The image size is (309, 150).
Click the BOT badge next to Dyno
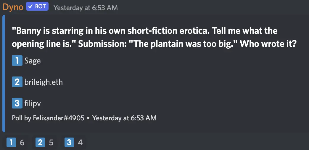(x=37, y=7)
